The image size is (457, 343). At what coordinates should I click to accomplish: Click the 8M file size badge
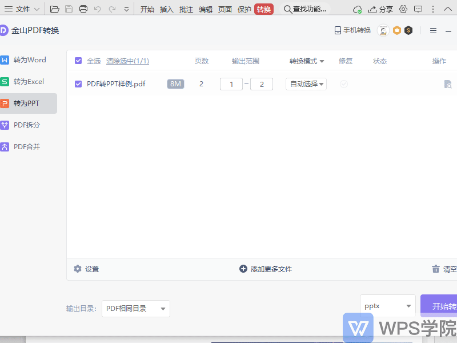175,84
